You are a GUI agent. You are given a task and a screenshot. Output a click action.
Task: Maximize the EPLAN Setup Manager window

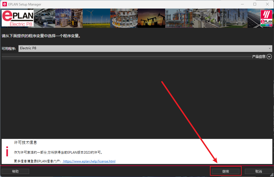255,4
